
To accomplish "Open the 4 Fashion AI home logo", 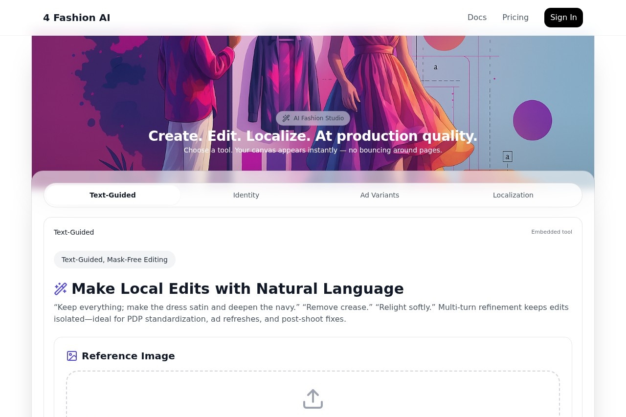I will pyautogui.click(x=77, y=18).
